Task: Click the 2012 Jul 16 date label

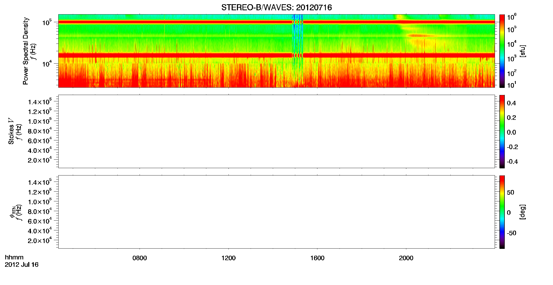Action: 22,265
